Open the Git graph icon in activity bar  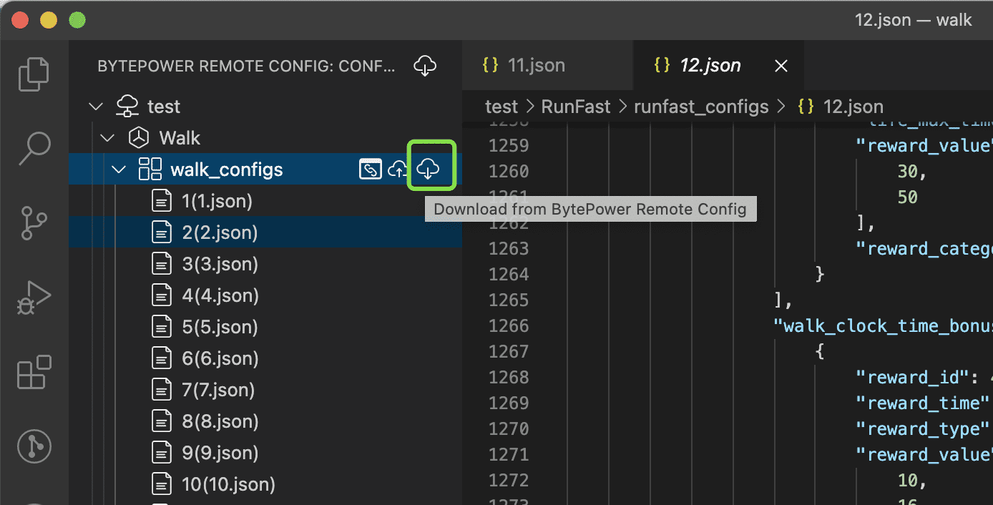(x=34, y=446)
